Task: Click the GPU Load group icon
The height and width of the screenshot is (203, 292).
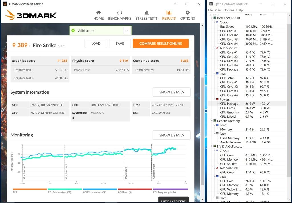Action: coord(217,177)
